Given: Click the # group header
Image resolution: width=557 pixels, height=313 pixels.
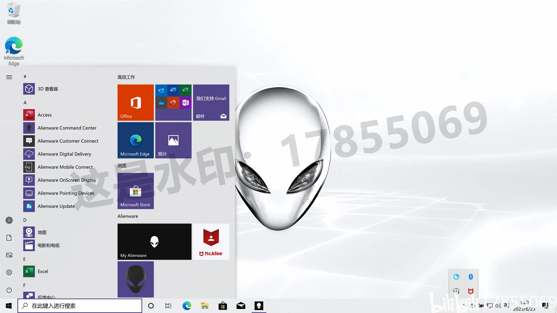Looking at the screenshot, I should [25, 76].
